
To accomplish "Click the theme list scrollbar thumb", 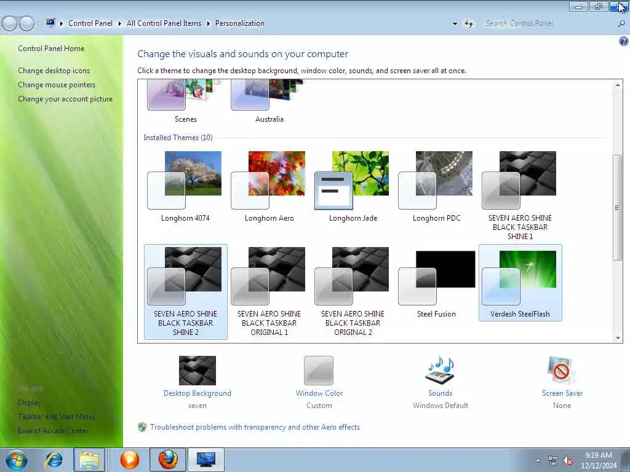I will tap(618, 208).
